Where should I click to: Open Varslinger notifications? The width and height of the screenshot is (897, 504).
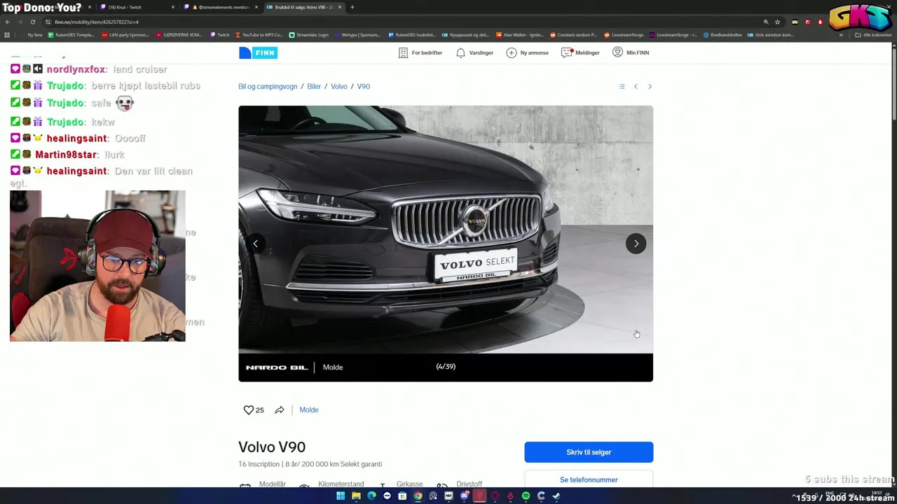tap(474, 52)
